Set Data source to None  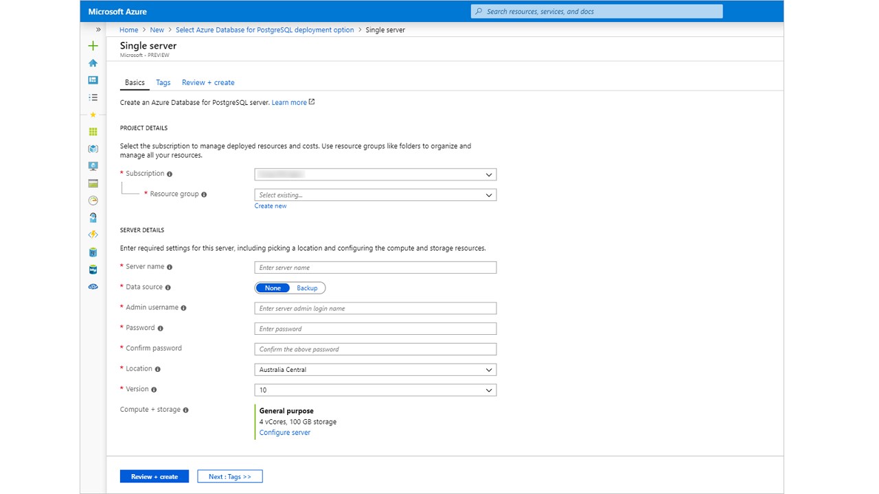pyautogui.click(x=273, y=288)
